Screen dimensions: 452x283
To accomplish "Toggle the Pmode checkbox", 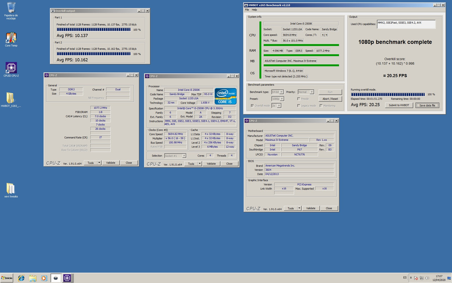I will point(299,99).
